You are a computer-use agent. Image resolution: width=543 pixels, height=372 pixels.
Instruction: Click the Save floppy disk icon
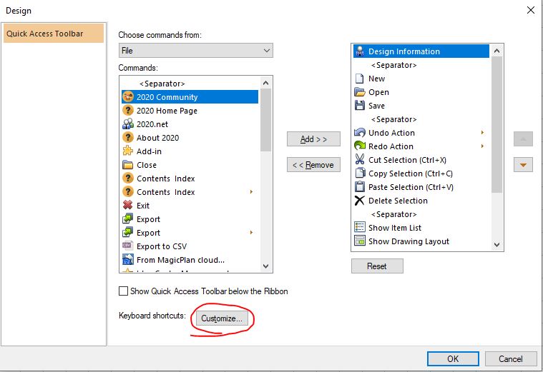click(x=360, y=106)
